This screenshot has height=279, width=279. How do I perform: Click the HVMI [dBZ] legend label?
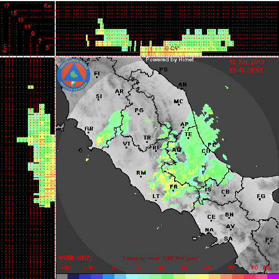click(x=75, y=258)
